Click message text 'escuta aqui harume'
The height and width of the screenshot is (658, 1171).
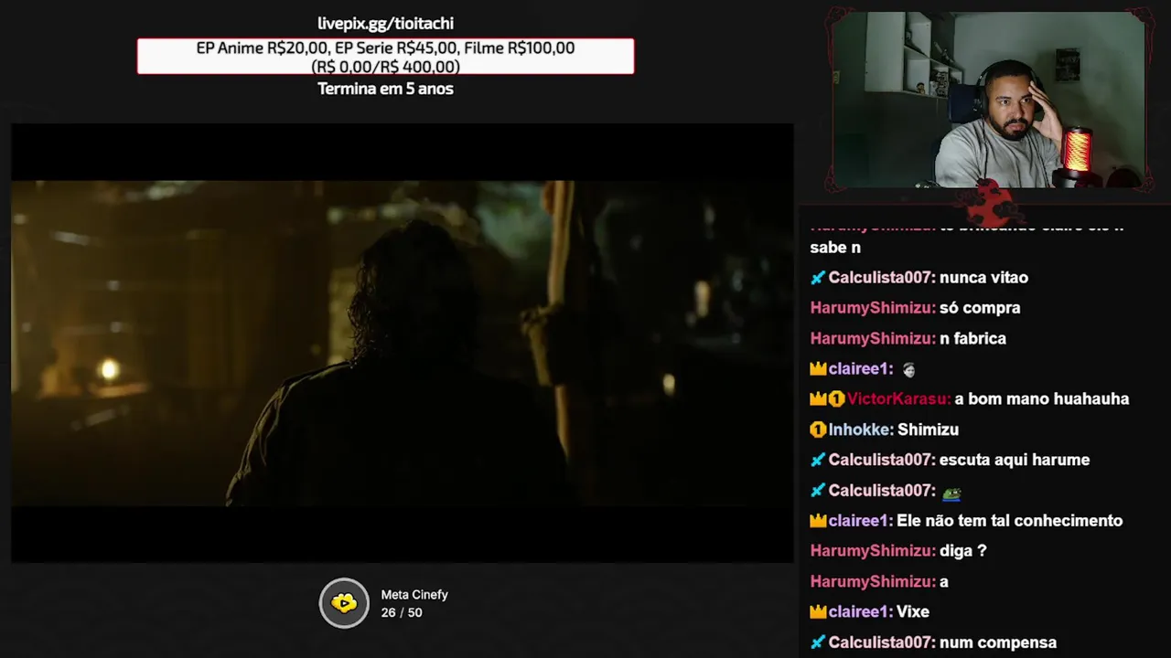pos(1015,461)
